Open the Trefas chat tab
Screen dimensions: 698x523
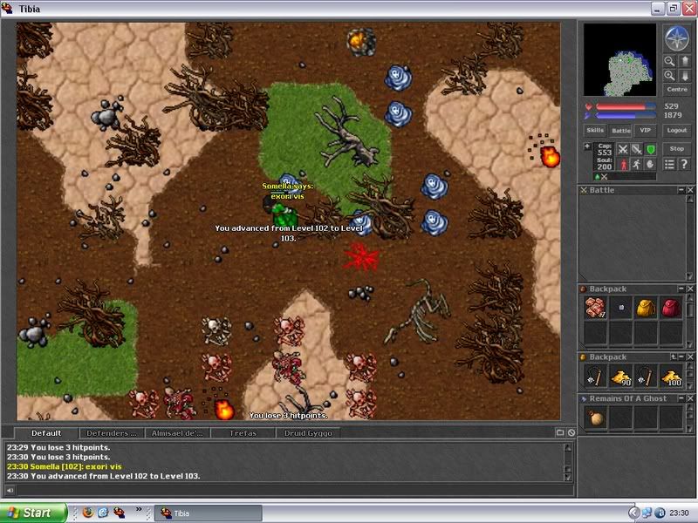tap(243, 433)
